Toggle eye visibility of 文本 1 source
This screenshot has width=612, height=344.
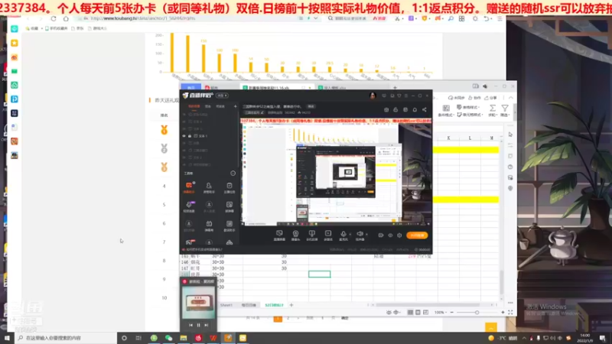point(184,136)
